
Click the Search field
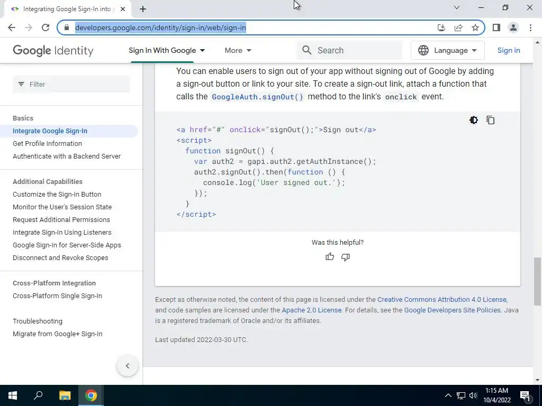pos(349,50)
